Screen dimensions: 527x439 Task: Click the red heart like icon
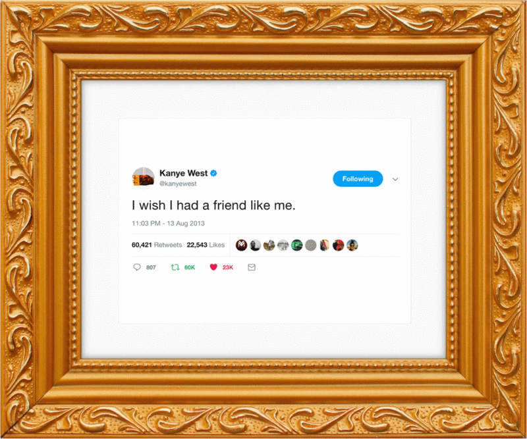tap(213, 267)
